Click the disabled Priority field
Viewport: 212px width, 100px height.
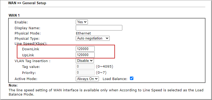pyautogui.click(x=85, y=73)
